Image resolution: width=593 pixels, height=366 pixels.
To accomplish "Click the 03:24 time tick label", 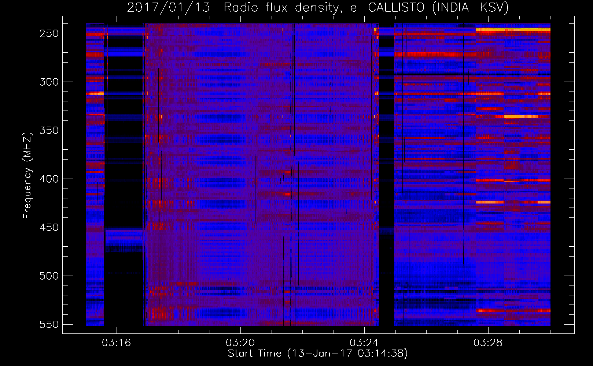I will click(364, 343).
